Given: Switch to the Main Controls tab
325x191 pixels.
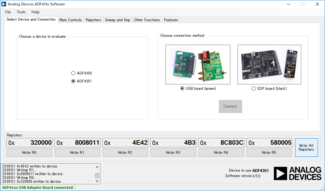Looking at the screenshot, I should tap(71, 20).
